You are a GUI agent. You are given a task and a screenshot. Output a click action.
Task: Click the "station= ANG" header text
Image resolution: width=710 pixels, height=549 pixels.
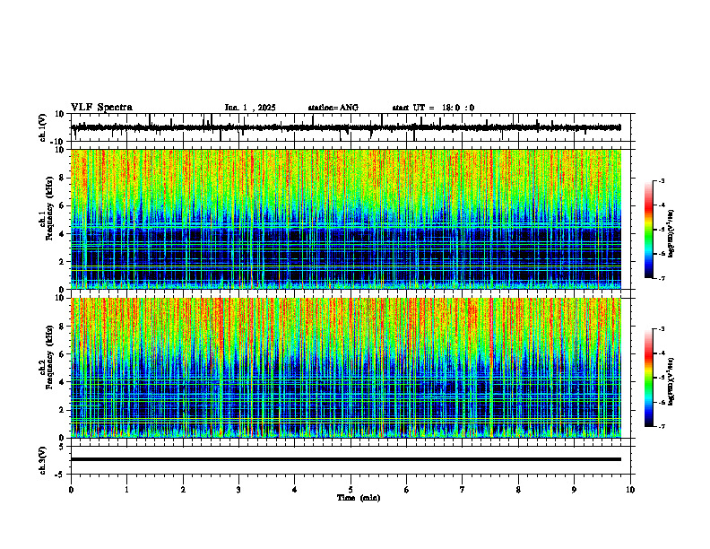(333, 108)
